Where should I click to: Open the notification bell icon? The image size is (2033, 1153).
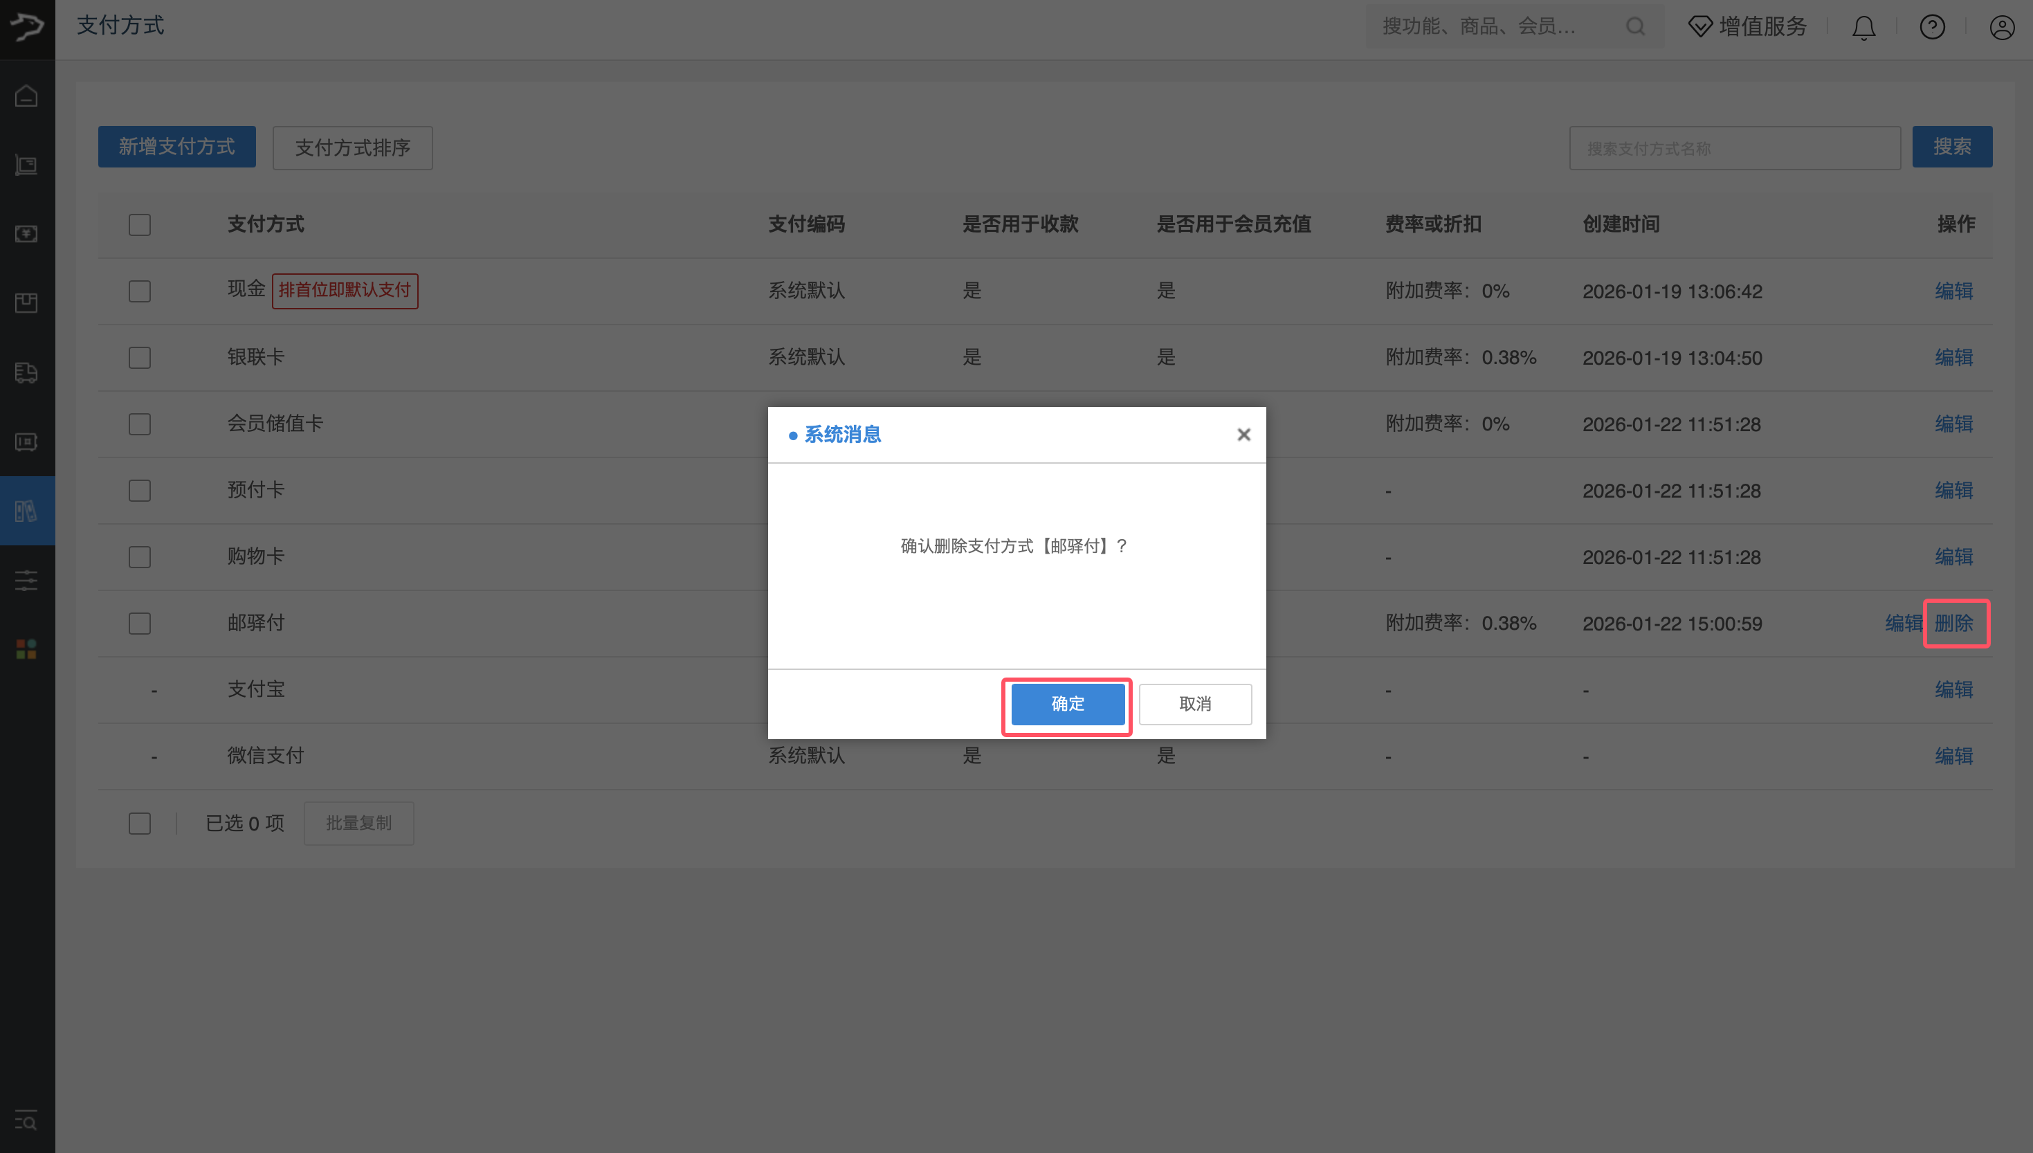point(1863,28)
